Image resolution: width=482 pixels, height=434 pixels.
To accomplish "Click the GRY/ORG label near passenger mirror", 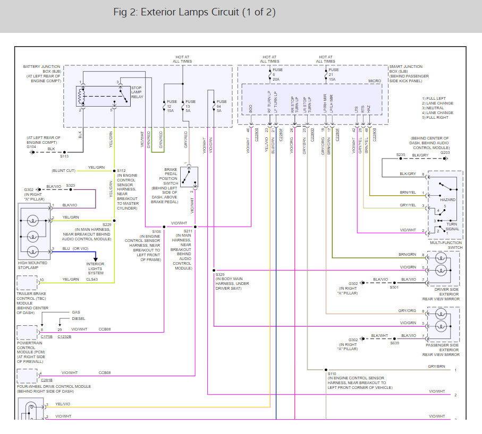I will click(x=407, y=310).
